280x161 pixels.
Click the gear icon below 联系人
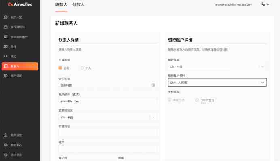6,76
